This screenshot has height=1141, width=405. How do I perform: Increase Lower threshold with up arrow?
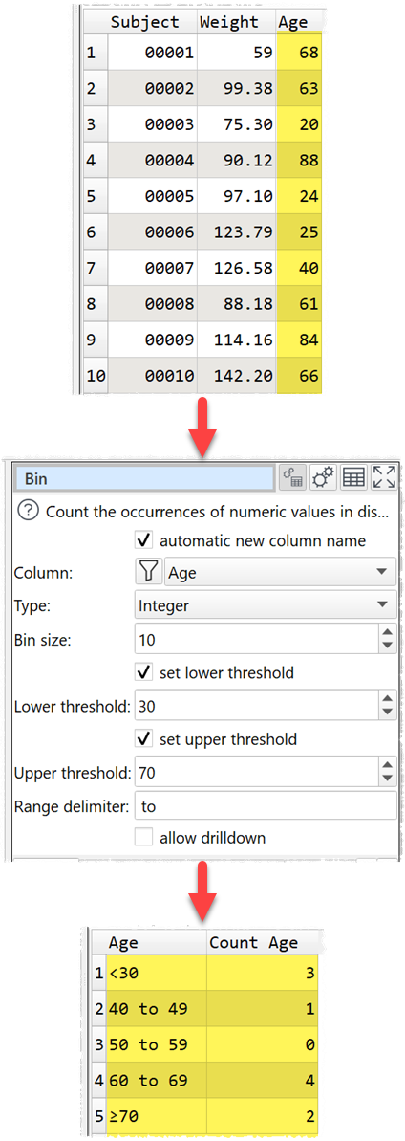(387, 700)
